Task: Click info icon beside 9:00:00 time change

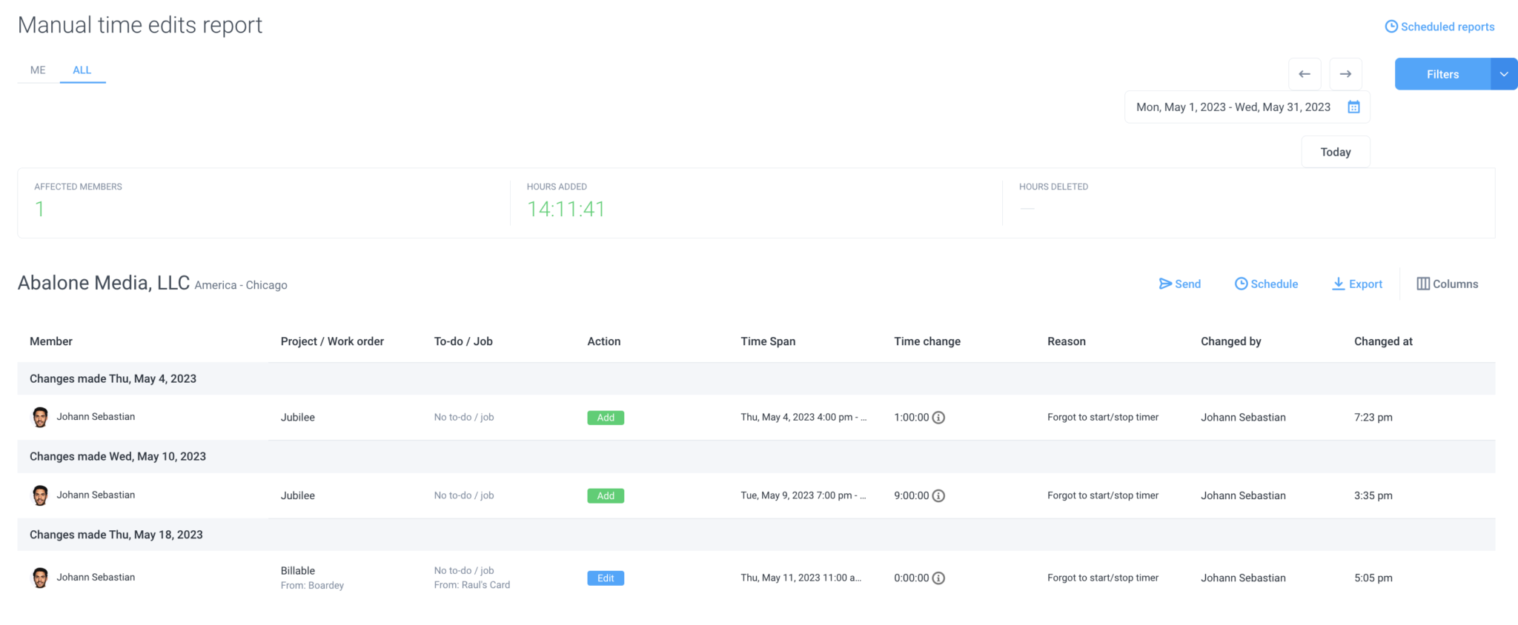Action: (x=938, y=496)
